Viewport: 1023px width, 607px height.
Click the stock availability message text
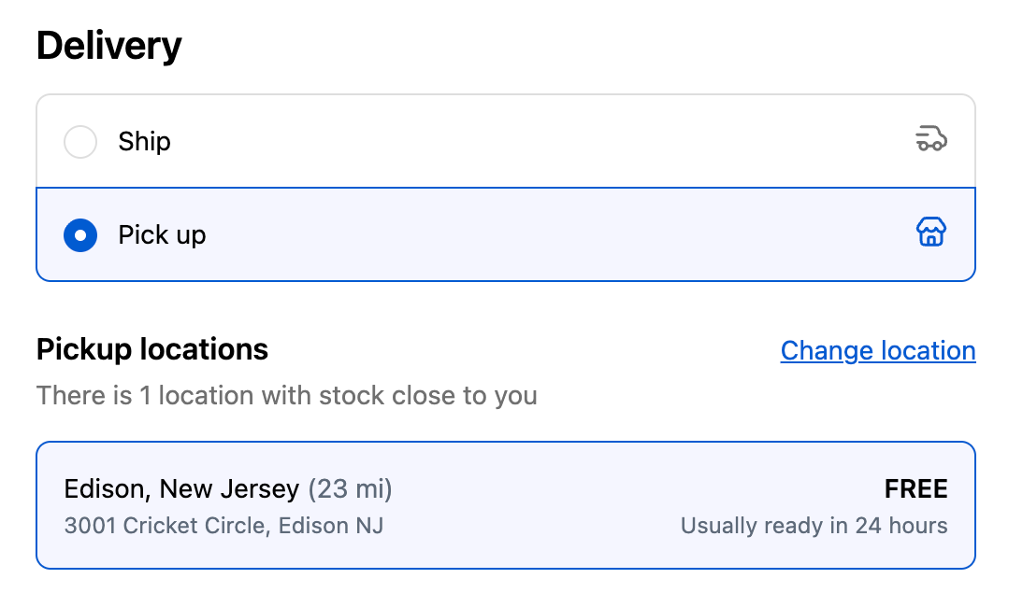click(286, 395)
